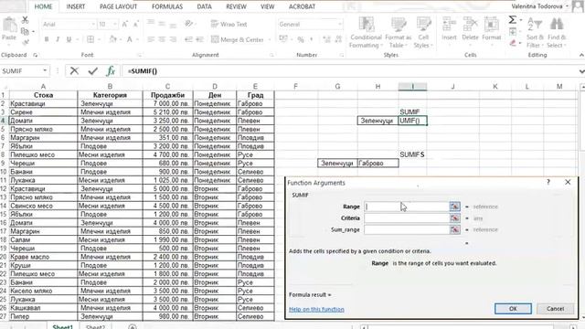
Task: Open the Help on this function link
Action: [316, 309]
